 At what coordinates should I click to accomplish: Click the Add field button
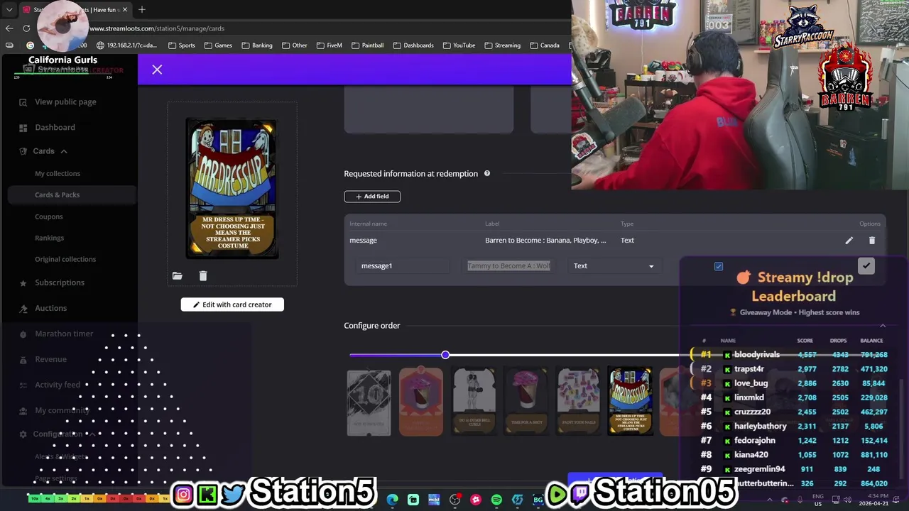[x=372, y=197]
